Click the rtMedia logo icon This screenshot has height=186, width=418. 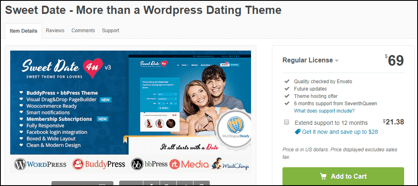coord(176,164)
